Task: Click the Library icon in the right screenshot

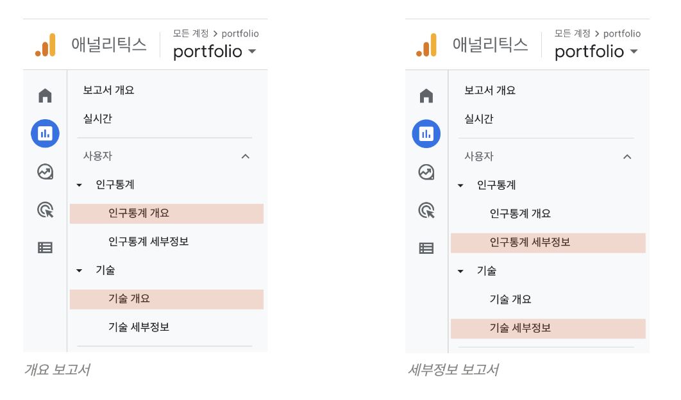Action: pyautogui.click(x=426, y=247)
